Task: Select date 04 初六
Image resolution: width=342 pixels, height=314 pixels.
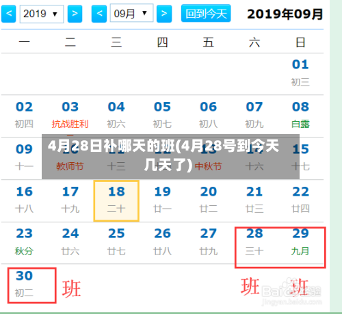Action: [116, 116]
